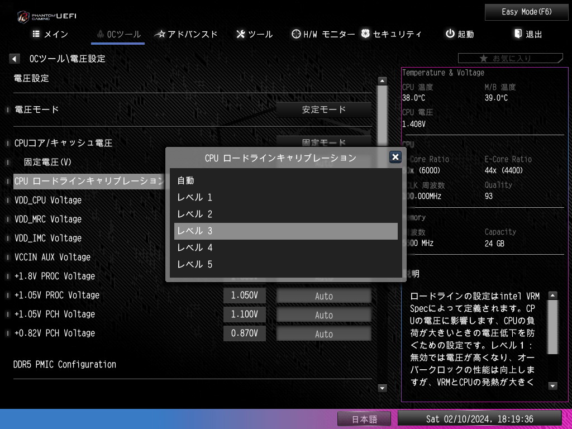This screenshot has height=429, width=572.
Task: Switch to the アドバンスド tab
Action: pyautogui.click(x=186, y=34)
